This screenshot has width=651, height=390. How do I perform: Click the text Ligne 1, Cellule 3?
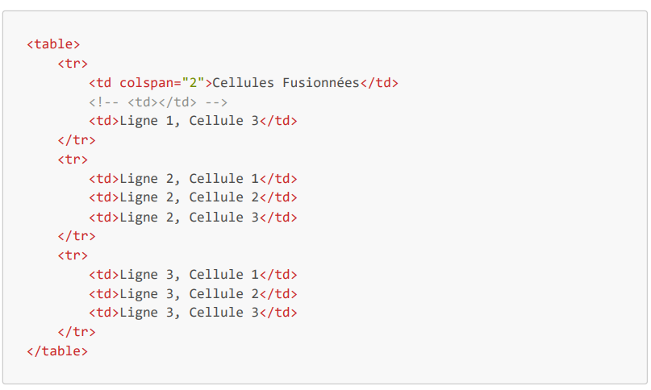[189, 121]
